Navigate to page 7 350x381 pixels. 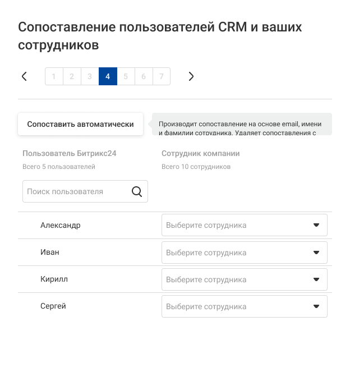point(162,76)
